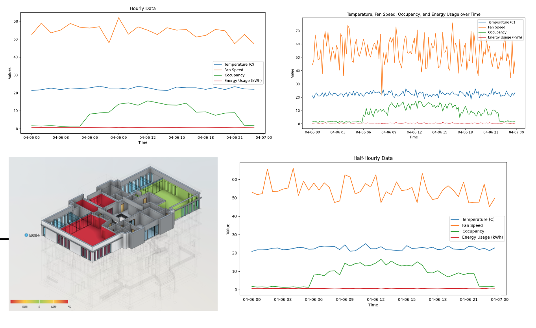The height and width of the screenshot is (328, 536).
Task: Click the 04-06 12 tick on the Hourly Data x-axis
Action: [148, 137]
